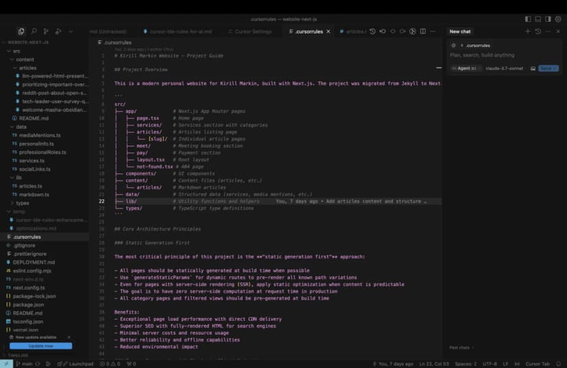
Task: Open the settings gear in title bar
Action: [558, 19]
